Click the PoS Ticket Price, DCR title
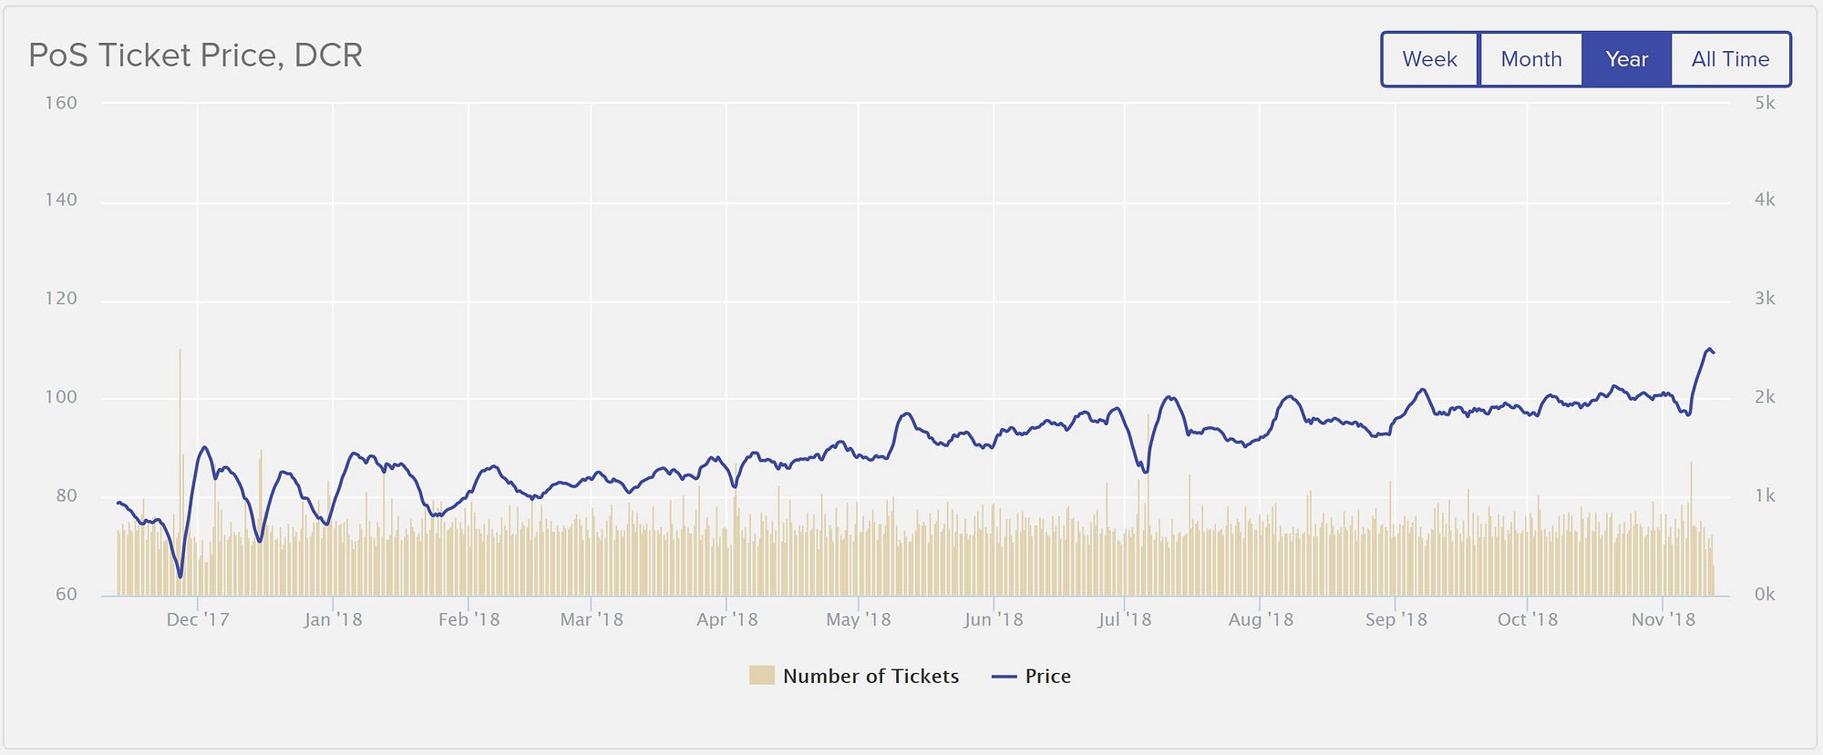The height and width of the screenshot is (755, 1823). click(195, 56)
